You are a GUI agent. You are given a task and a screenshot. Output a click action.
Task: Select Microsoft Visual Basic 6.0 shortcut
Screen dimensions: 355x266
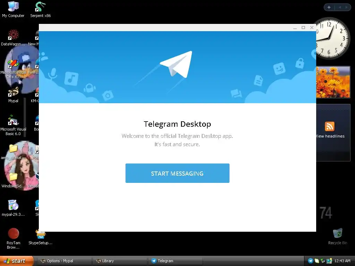coord(13,125)
